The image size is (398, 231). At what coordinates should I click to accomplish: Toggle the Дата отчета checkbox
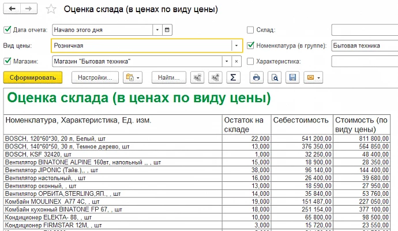(7, 29)
